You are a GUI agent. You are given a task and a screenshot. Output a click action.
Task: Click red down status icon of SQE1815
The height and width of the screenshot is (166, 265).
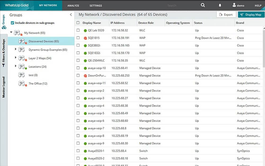(x=85, y=38)
